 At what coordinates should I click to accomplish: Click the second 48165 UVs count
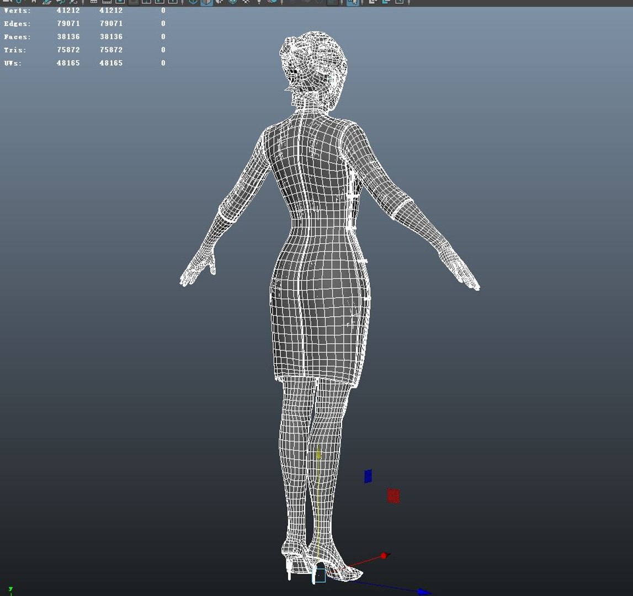click(111, 63)
